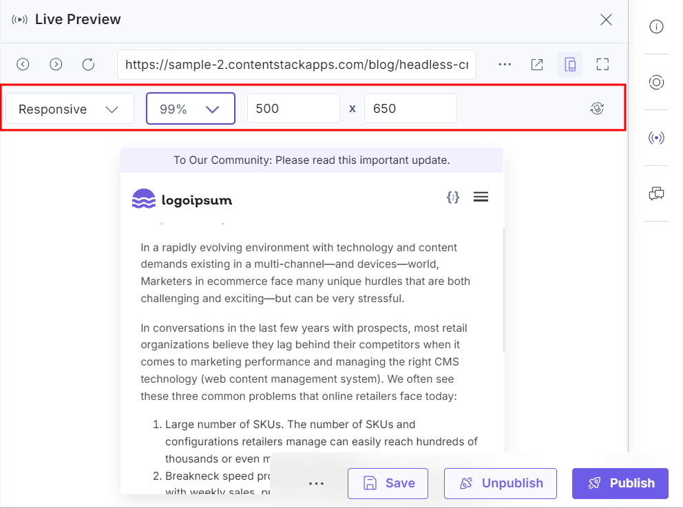The image size is (683, 508).
Task: Click the preview URL address field
Action: [296, 65]
